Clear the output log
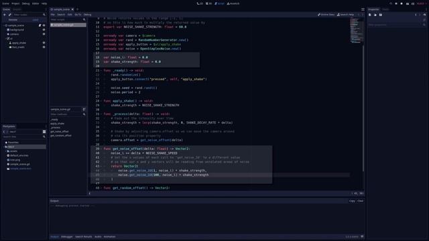429x241 pixels. [361, 201]
